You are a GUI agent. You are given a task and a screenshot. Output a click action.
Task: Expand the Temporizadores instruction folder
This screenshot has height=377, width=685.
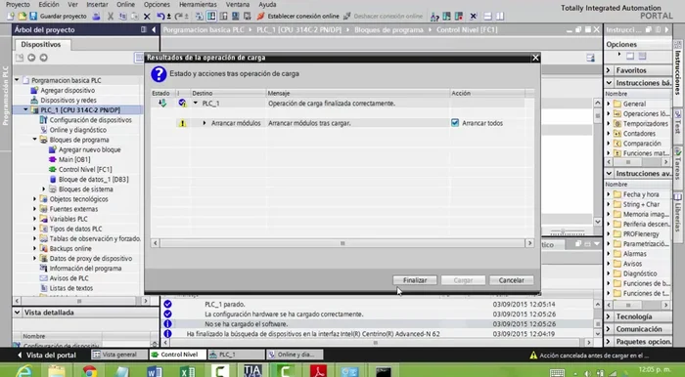tap(609, 124)
